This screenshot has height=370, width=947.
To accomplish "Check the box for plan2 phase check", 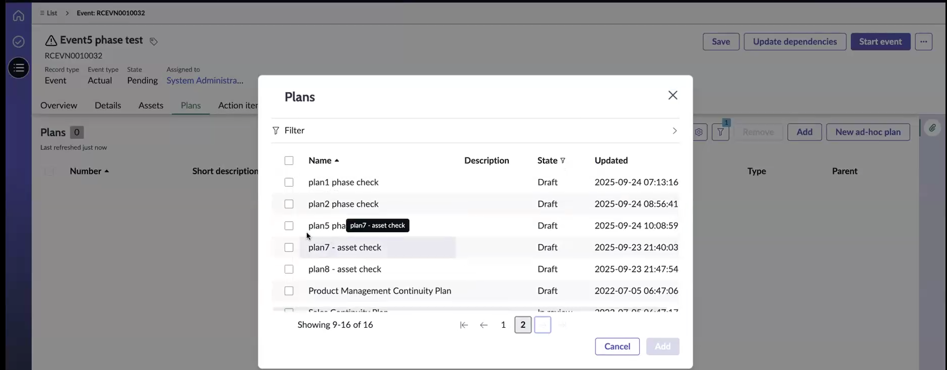I will (289, 204).
